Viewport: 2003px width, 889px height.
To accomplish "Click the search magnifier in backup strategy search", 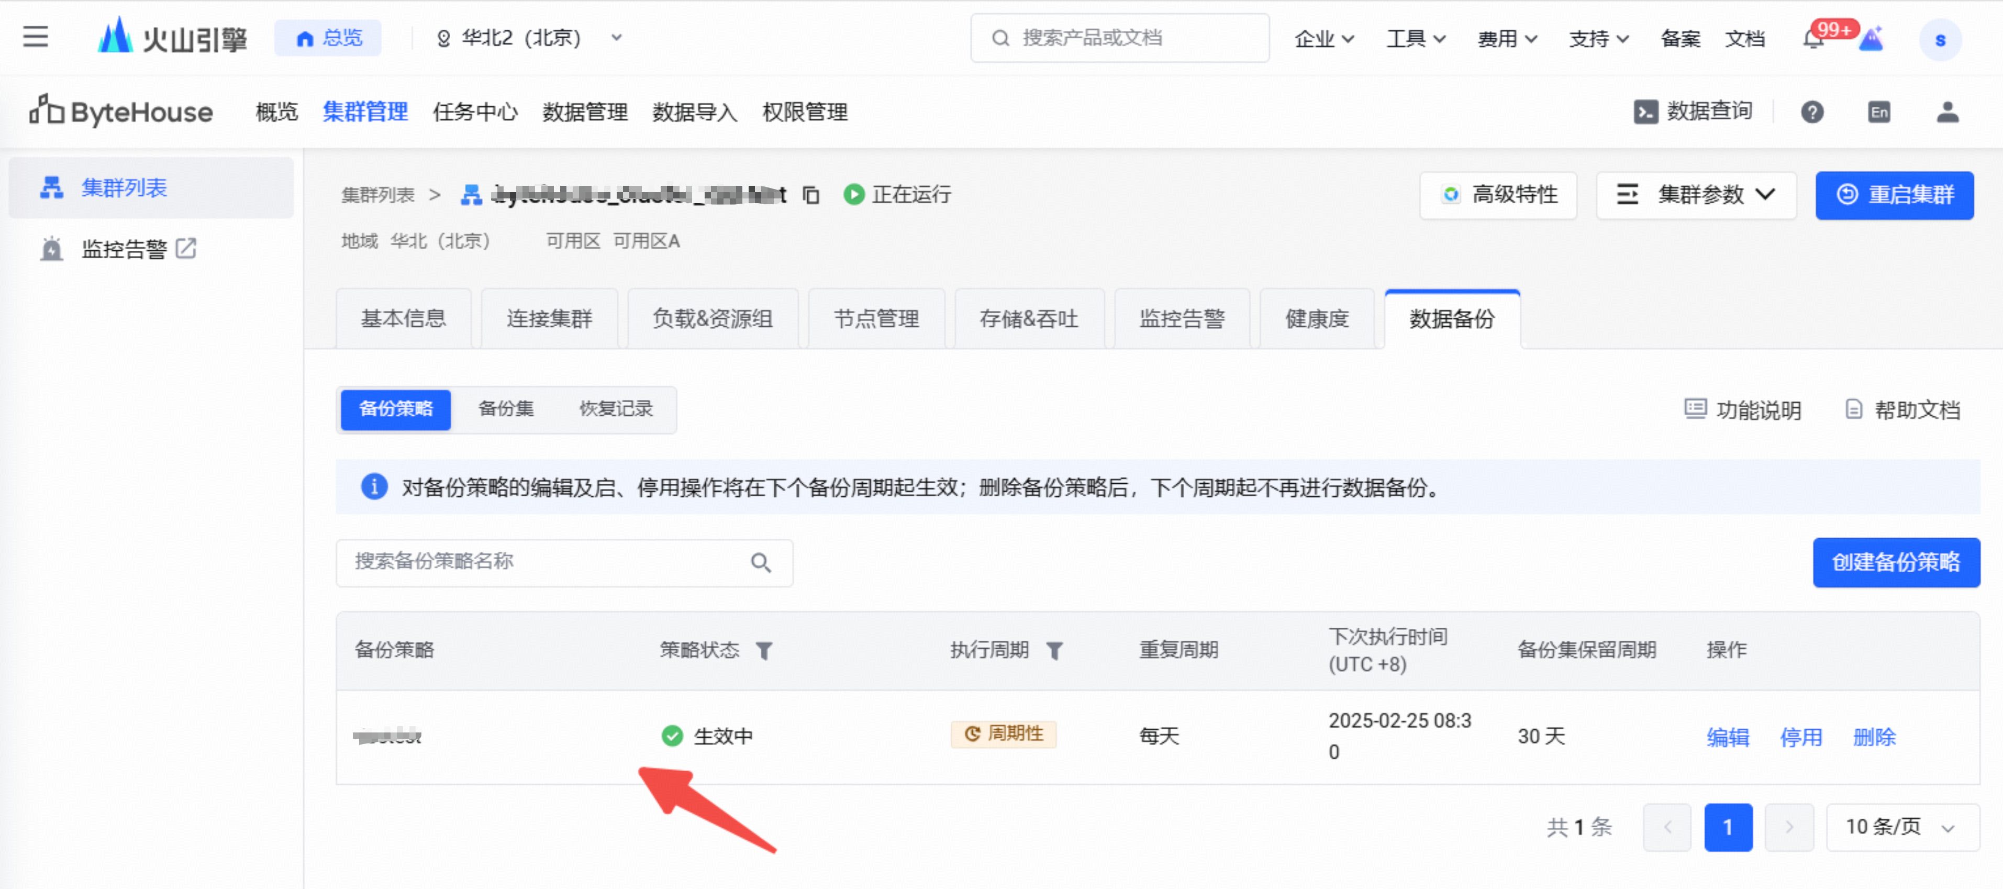I will tap(761, 562).
